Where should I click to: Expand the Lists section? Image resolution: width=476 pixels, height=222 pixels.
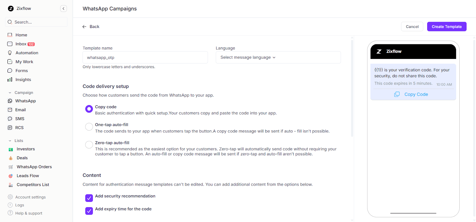(x=19, y=140)
